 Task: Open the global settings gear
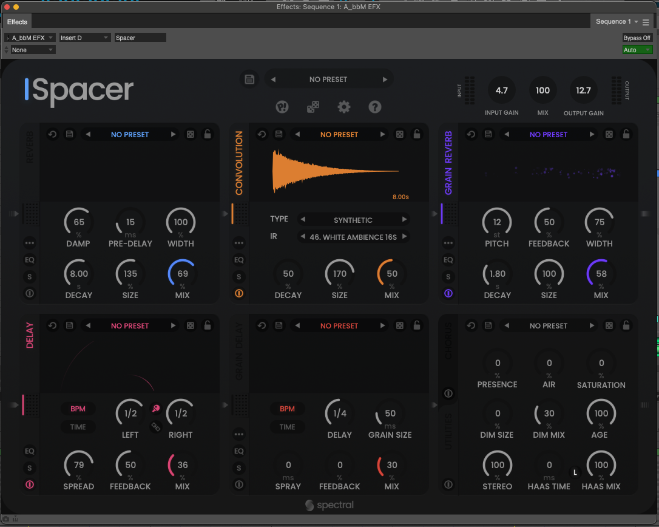344,107
